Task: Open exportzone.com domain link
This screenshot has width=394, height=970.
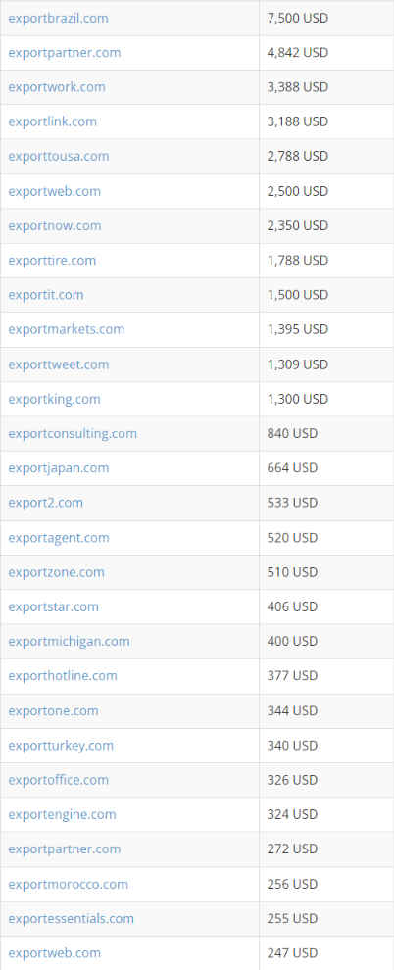Action: pyautogui.click(x=56, y=572)
